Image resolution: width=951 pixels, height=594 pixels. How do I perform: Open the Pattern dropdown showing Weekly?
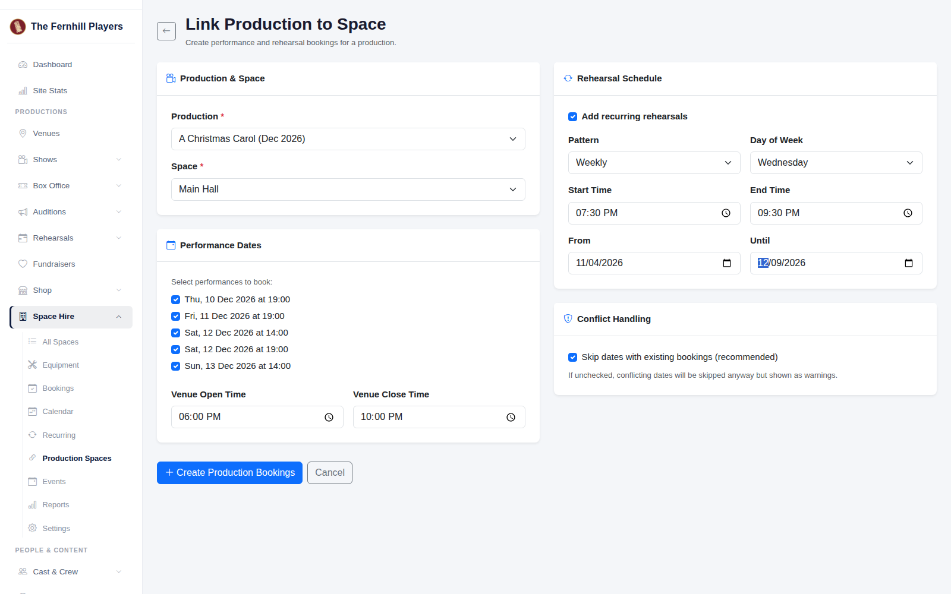point(654,163)
